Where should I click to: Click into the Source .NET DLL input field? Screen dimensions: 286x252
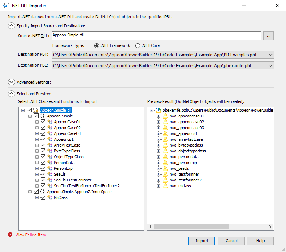click(156, 36)
